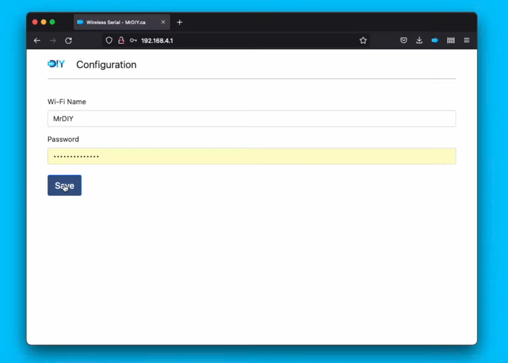Viewport: 508px width, 363px height.
Task: Open the shield tracking protection icon
Action: click(109, 40)
